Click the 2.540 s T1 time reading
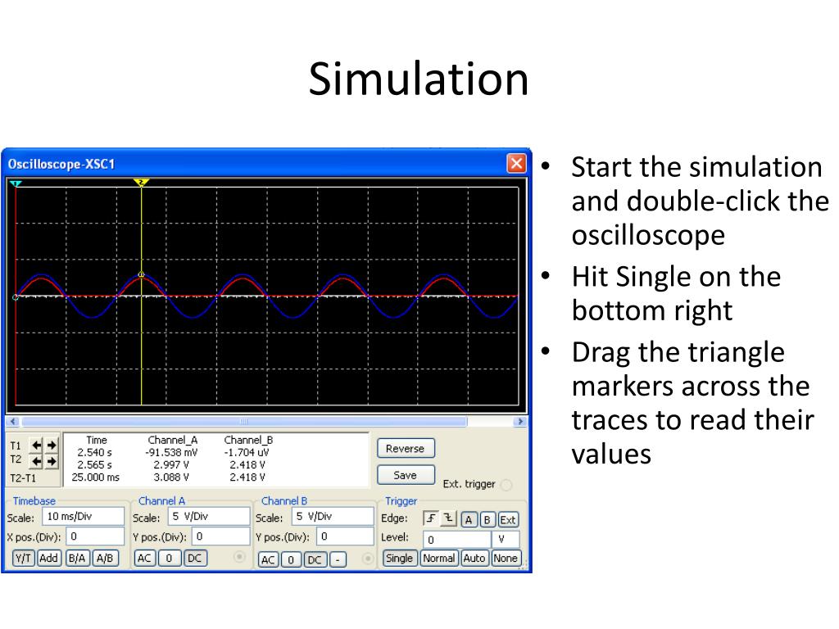This screenshot has width=839, height=629. point(95,452)
